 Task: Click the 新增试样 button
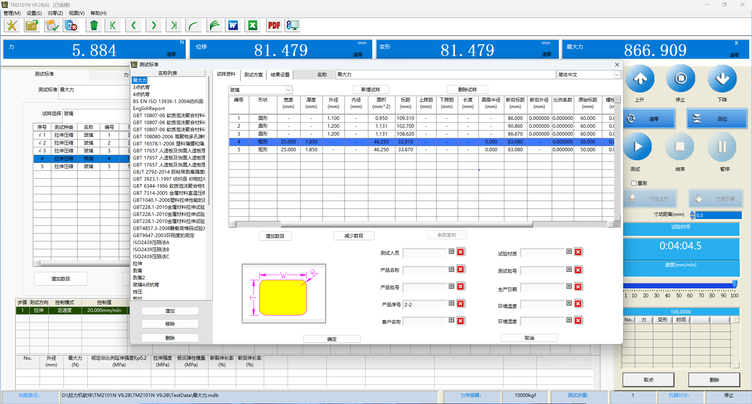pyautogui.click(x=370, y=89)
